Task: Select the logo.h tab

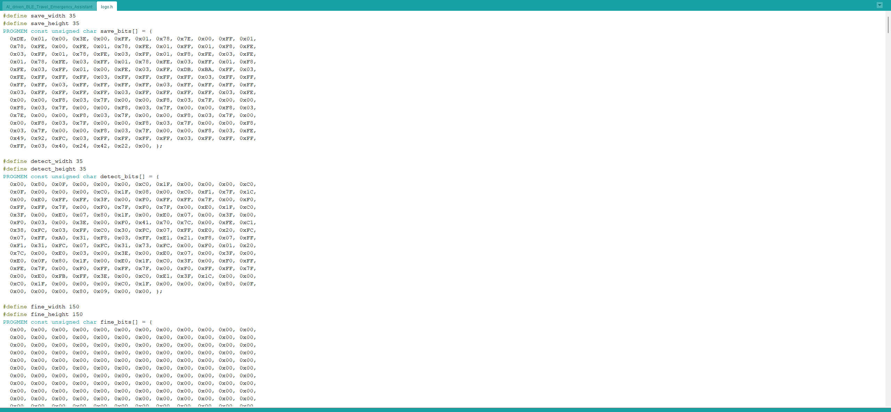Action: coord(107,7)
